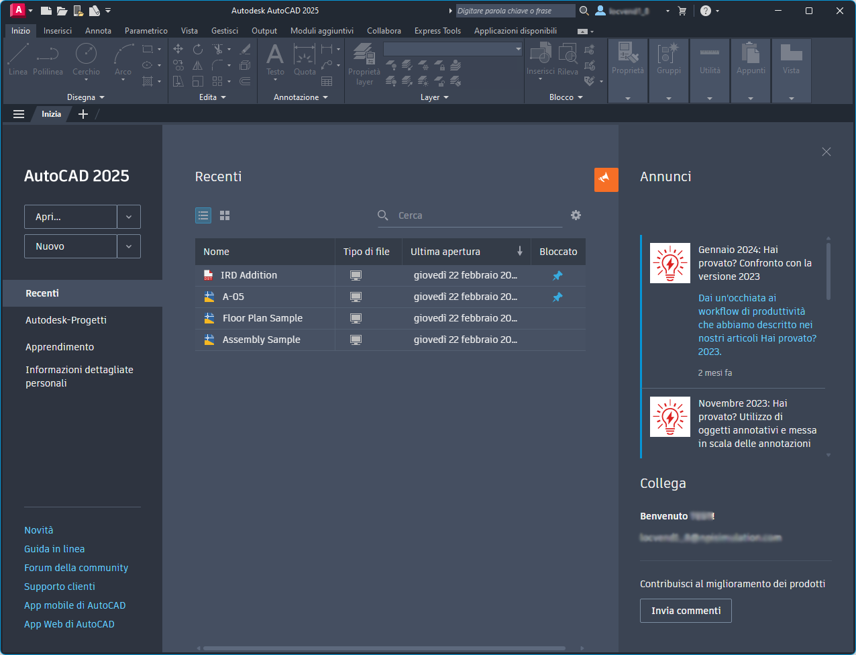The height and width of the screenshot is (655, 856).
Task: Expand the Blocco panel
Action: pyautogui.click(x=566, y=97)
